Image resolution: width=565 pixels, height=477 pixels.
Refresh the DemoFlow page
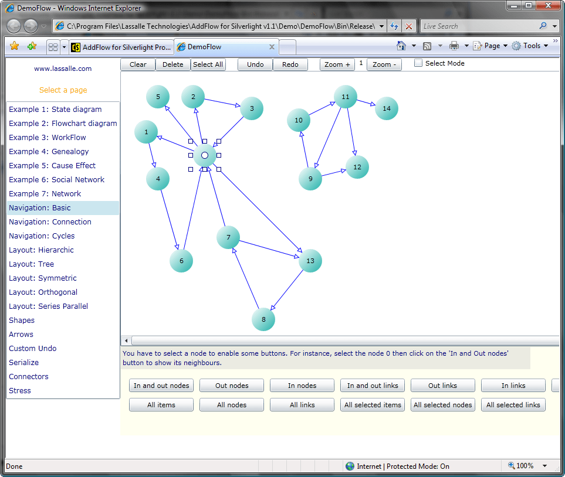coord(394,26)
